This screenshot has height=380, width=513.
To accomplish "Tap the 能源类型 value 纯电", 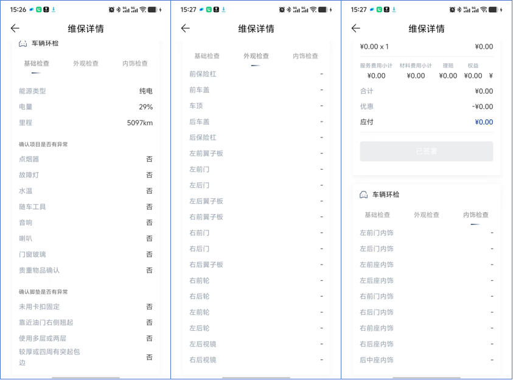I will pos(146,91).
